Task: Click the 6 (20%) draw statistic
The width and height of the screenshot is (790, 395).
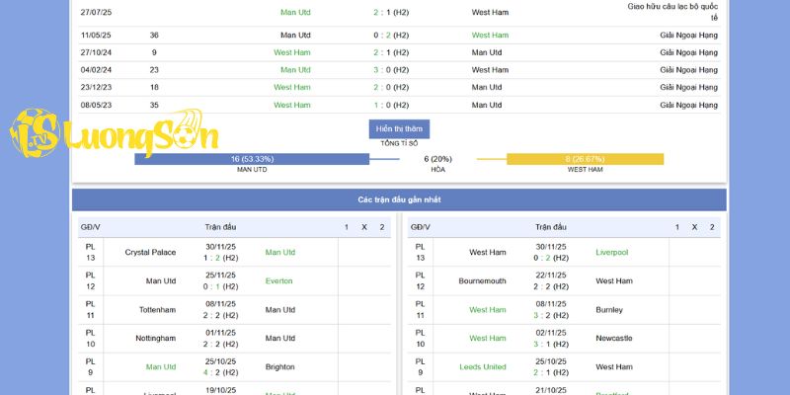Action: click(x=438, y=158)
